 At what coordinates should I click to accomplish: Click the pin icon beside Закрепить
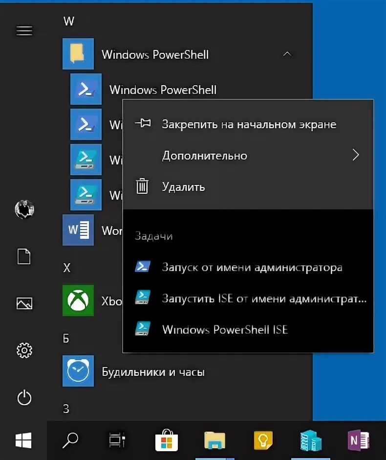coord(143,123)
